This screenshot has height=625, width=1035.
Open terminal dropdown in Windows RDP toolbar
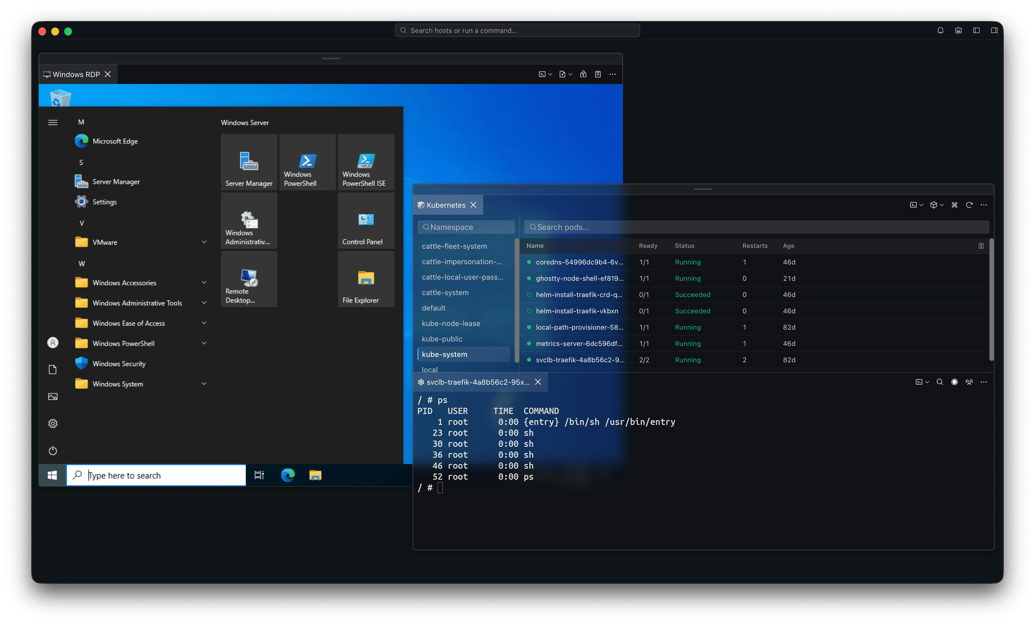[x=545, y=74]
